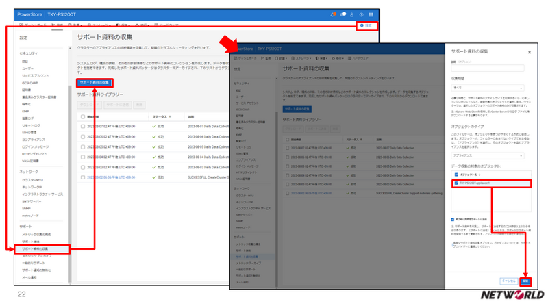Tick checkbox for 2023-08-07 row in left table
Screen dimensions: 548x308
83,127
